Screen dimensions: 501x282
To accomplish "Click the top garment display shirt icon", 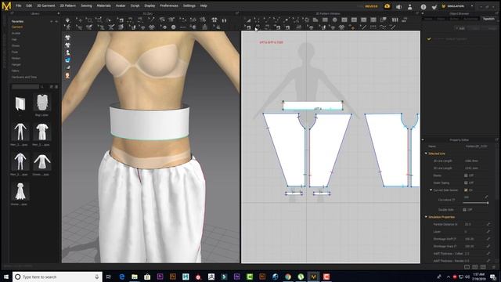I will [67, 38].
